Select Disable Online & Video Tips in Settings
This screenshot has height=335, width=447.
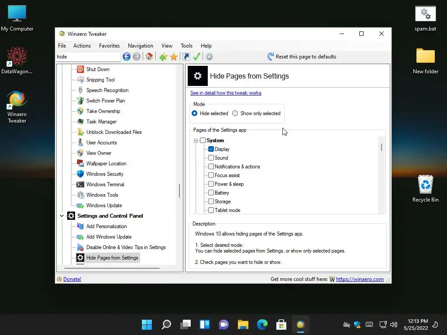(x=126, y=247)
